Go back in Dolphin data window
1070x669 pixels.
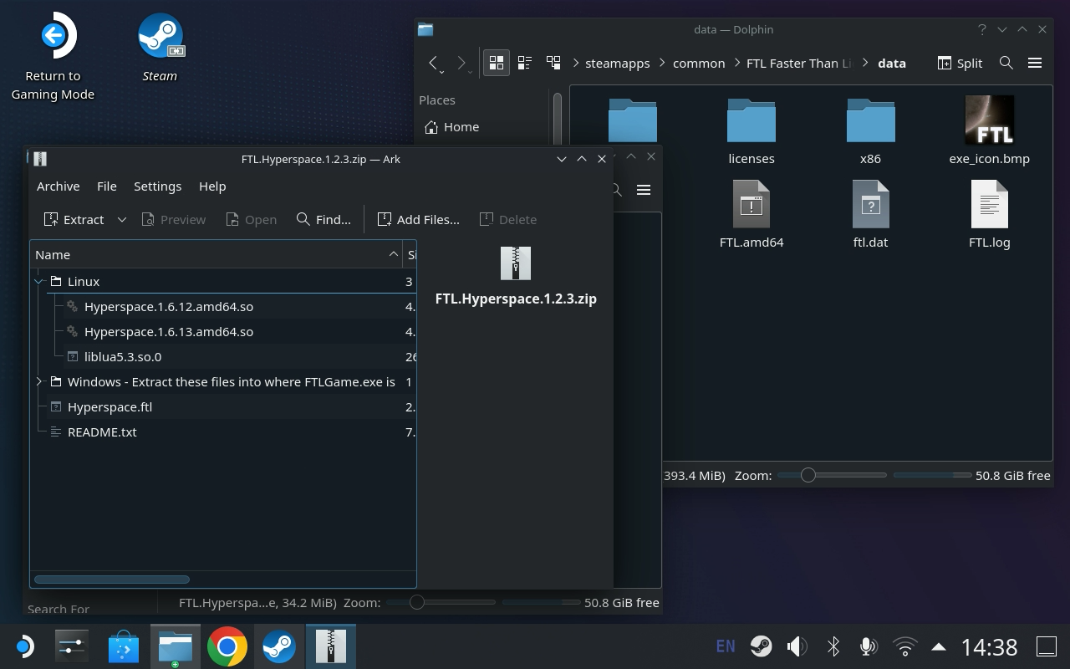(433, 63)
